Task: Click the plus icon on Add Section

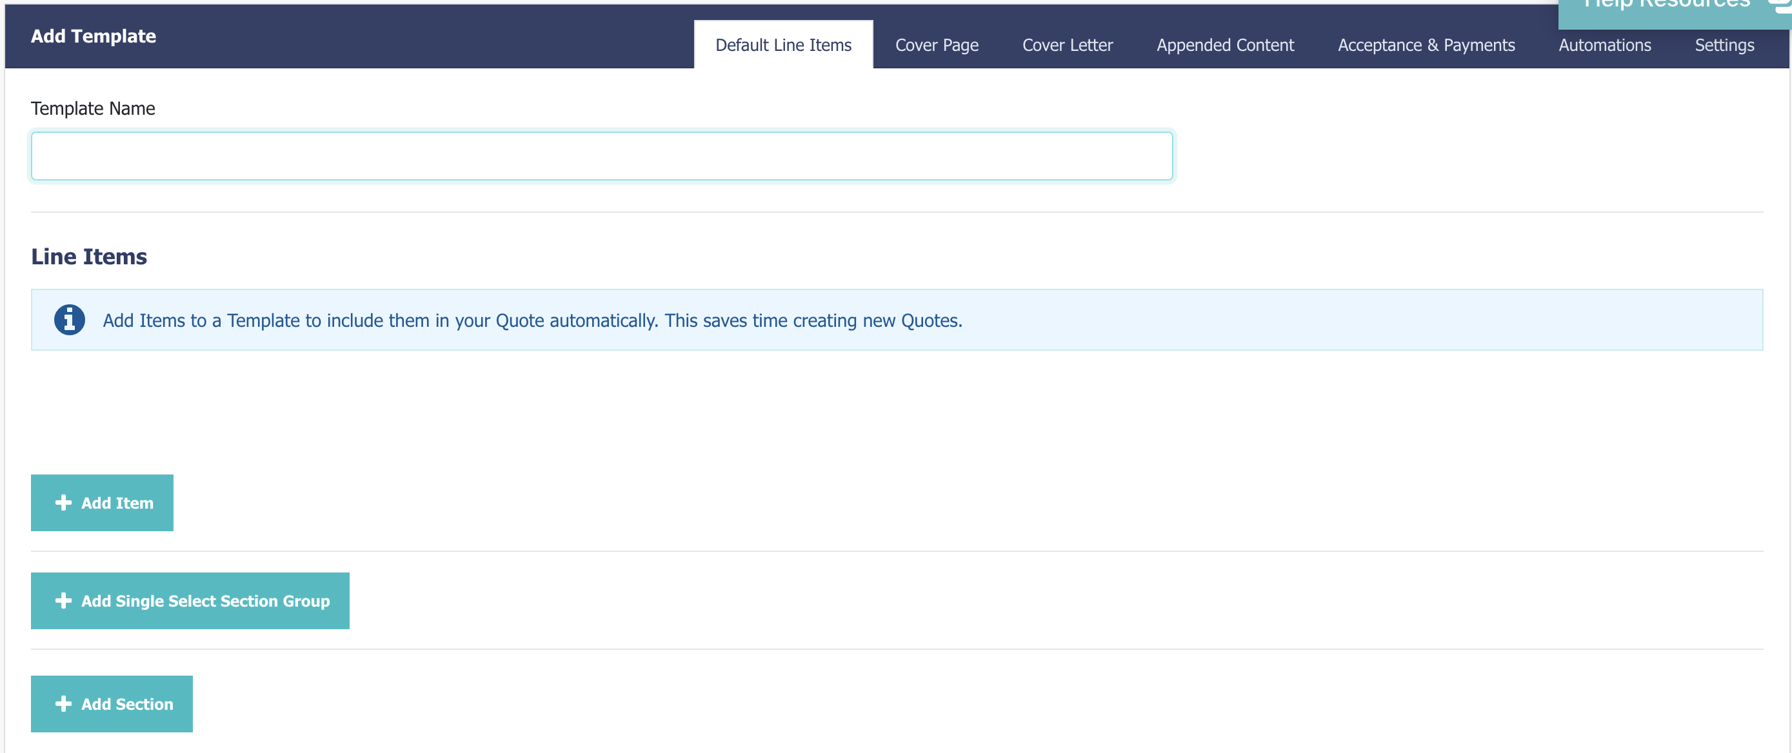Action: tap(63, 703)
